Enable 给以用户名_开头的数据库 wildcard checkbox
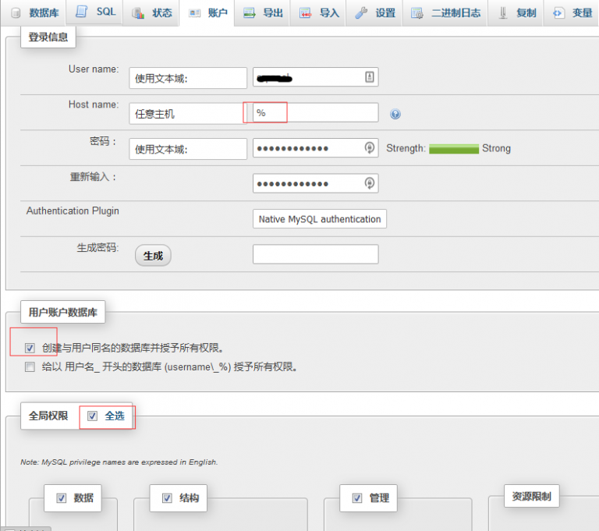This screenshot has height=531, width=599. pyautogui.click(x=30, y=366)
